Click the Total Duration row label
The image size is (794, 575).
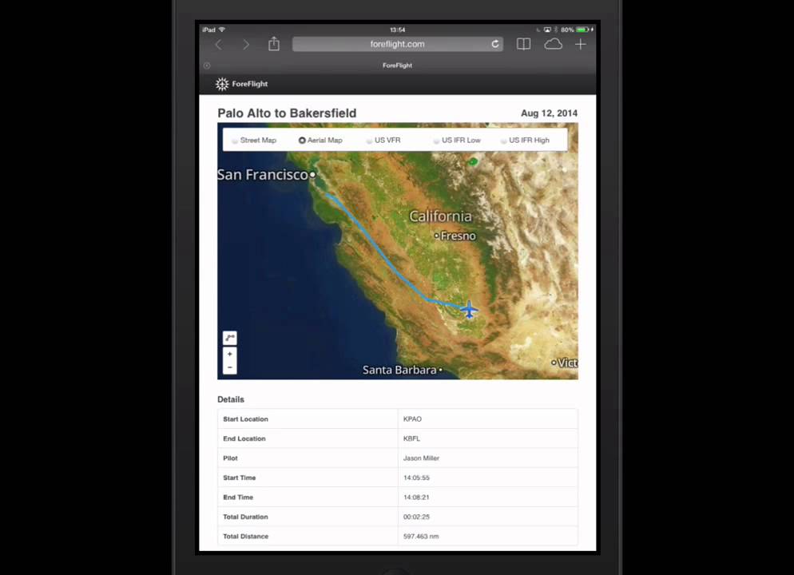coord(245,517)
